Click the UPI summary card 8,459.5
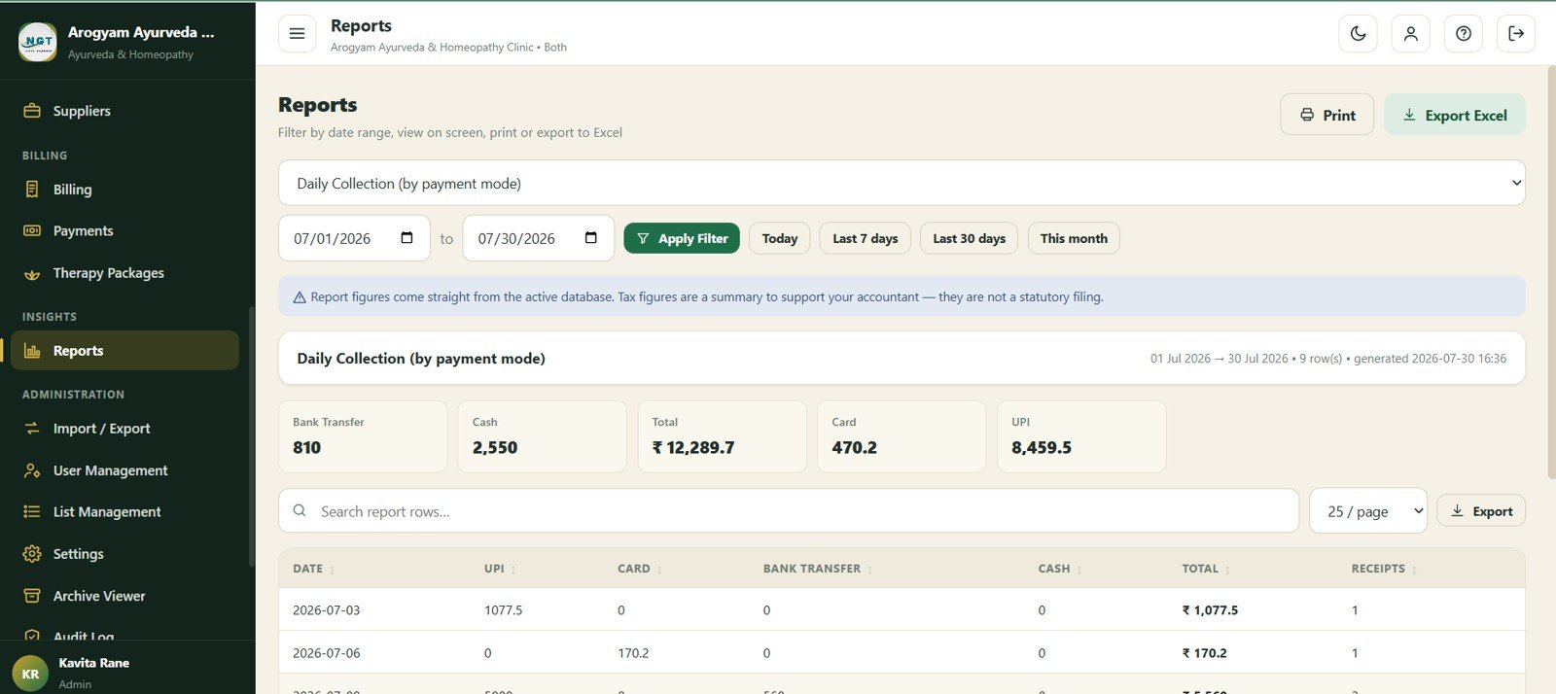The width and height of the screenshot is (1556, 694). pos(1081,436)
